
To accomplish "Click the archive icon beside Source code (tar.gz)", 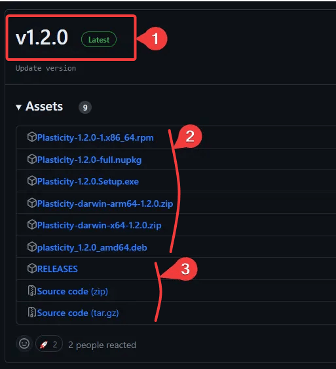I will tap(31, 312).
